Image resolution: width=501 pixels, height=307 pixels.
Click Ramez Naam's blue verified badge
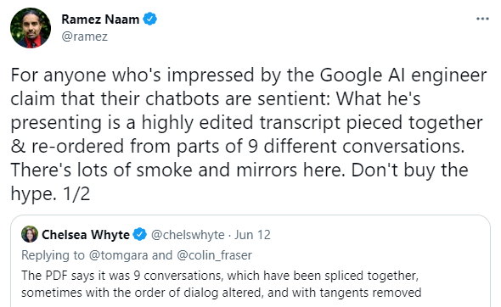pos(149,20)
